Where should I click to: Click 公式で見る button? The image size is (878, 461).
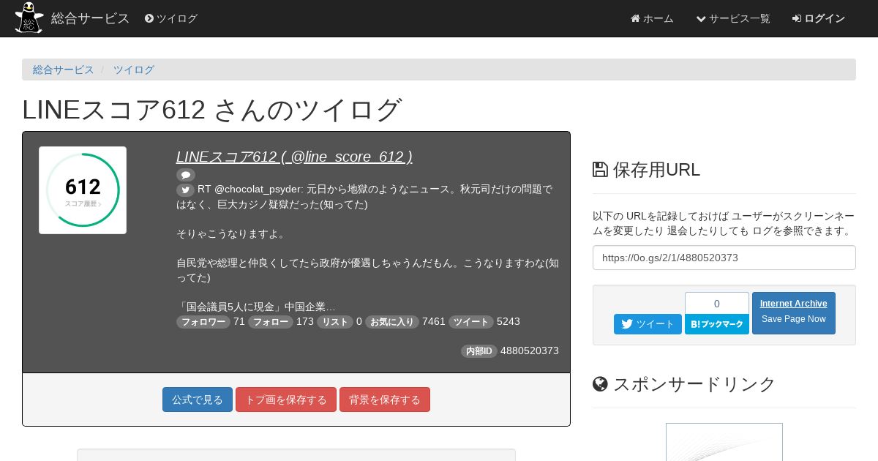[x=198, y=400]
